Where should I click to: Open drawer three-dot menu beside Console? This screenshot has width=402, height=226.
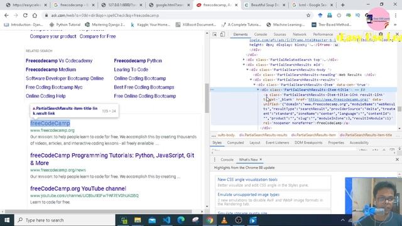coord(215,159)
